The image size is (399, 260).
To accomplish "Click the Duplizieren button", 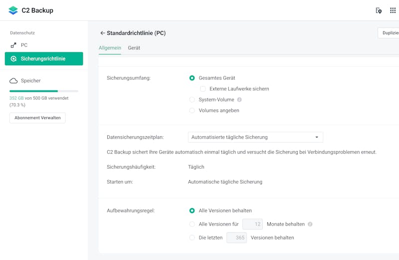I will [389, 33].
